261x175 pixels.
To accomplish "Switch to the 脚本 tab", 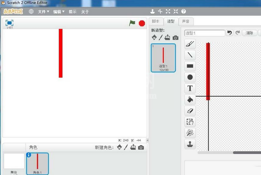I will point(156,21).
